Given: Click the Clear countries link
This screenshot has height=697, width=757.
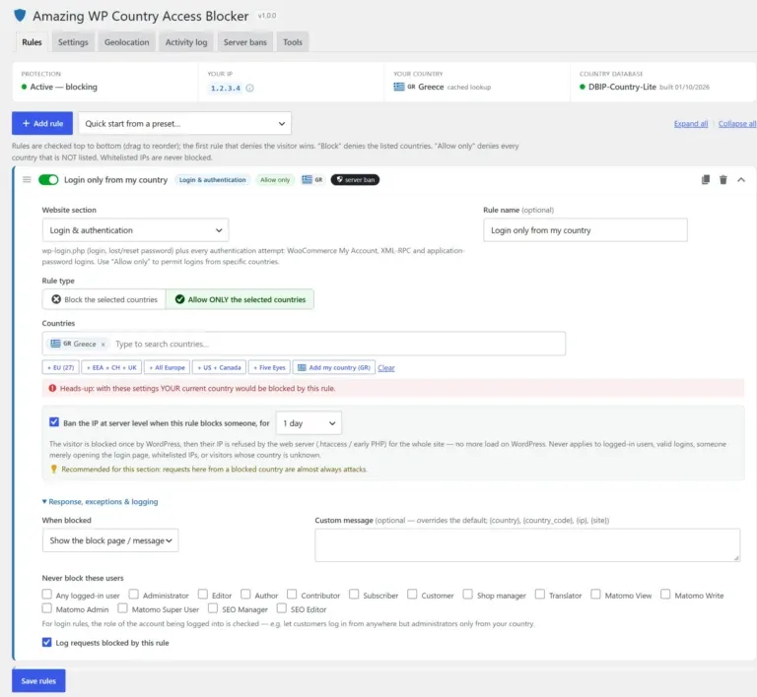Looking at the screenshot, I should [386, 368].
